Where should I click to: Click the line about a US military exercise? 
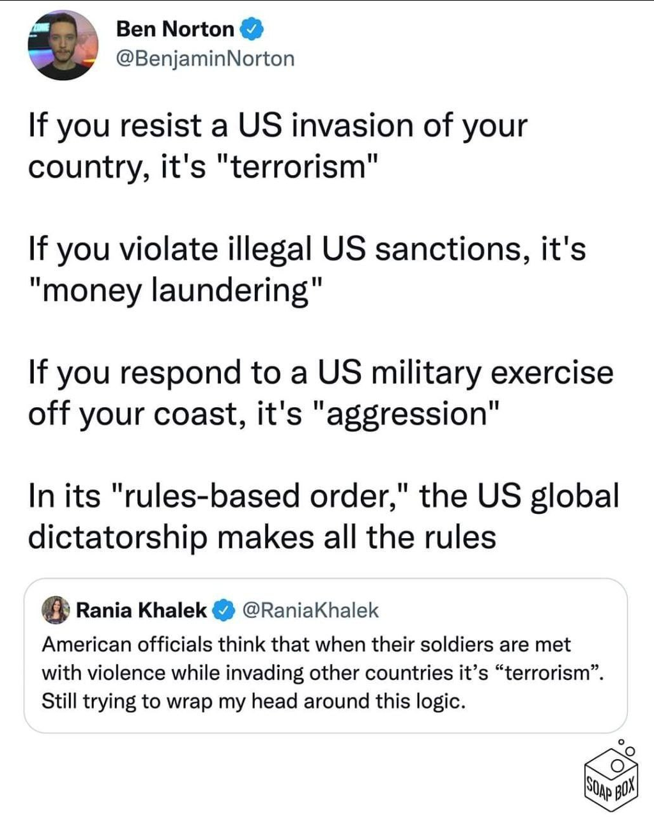(x=321, y=373)
